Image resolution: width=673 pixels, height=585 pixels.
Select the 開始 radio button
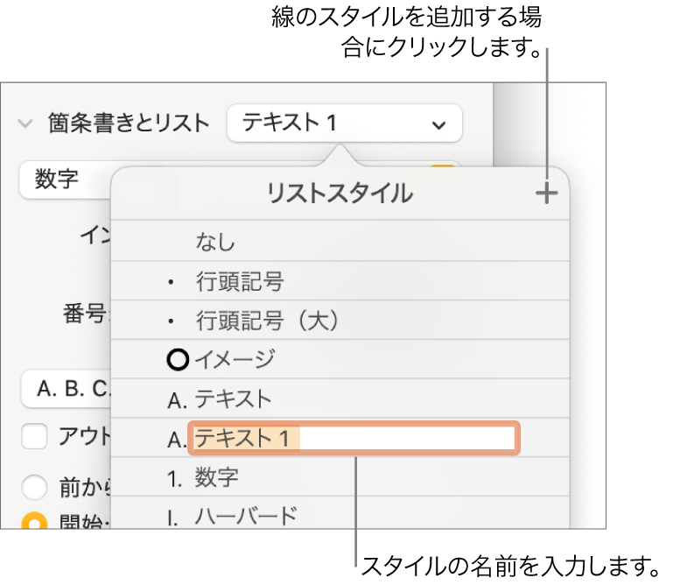[34, 520]
